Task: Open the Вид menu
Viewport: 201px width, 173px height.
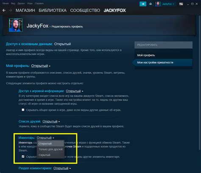Action: click(x=13, y=3)
